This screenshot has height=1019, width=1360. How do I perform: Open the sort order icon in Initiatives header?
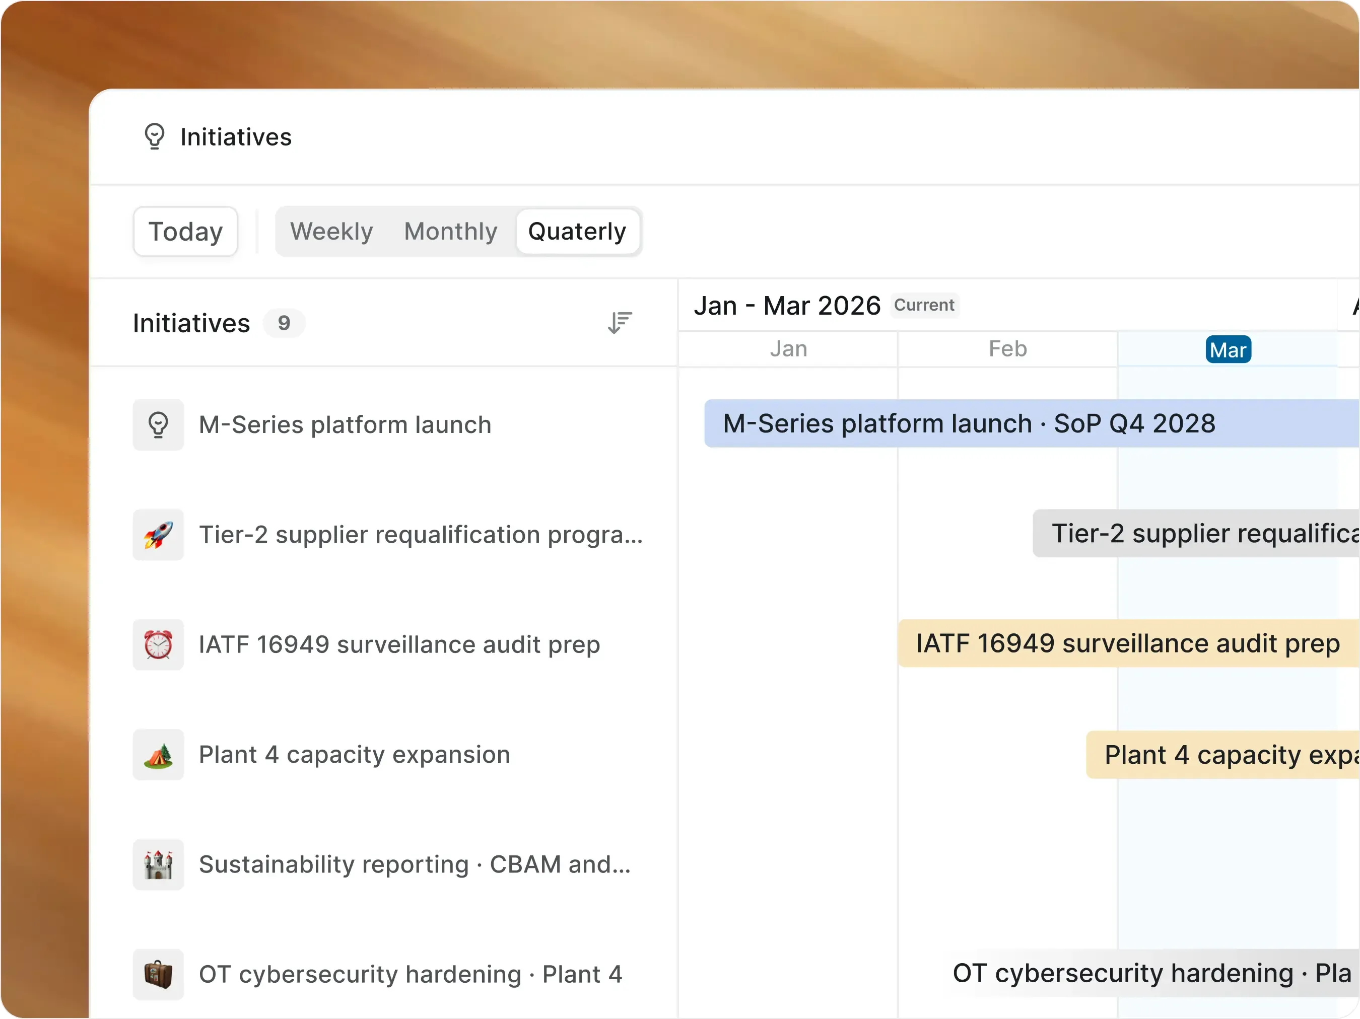pos(620,323)
